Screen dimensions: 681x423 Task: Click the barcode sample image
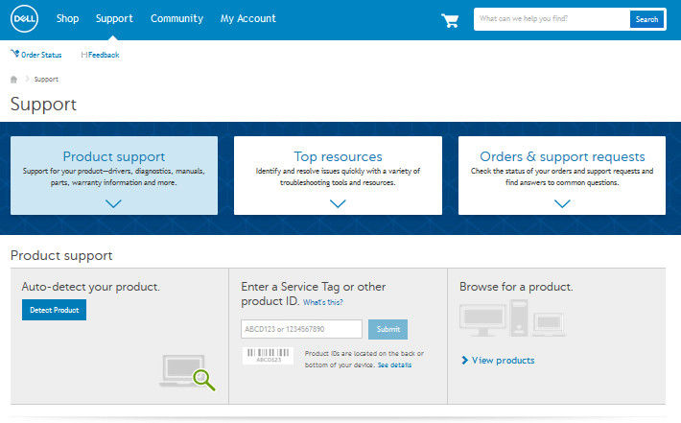click(x=268, y=355)
